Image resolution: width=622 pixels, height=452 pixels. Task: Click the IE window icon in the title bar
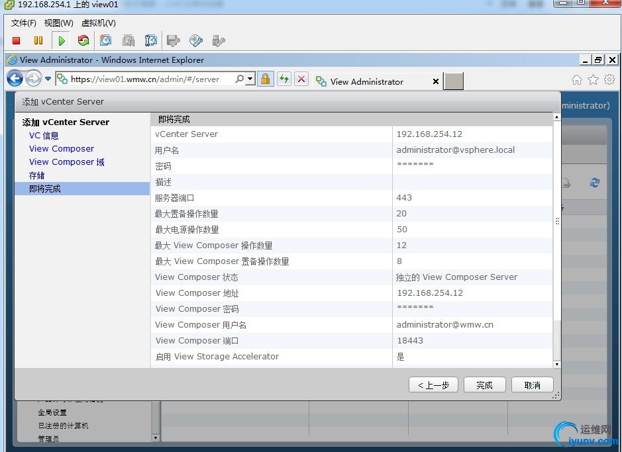(13, 60)
